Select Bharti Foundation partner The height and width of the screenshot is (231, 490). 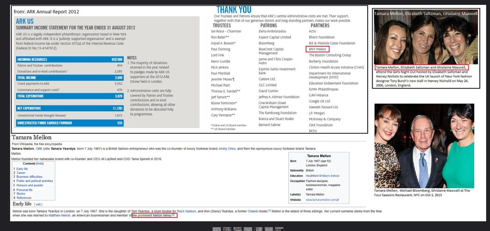[x=322, y=37]
